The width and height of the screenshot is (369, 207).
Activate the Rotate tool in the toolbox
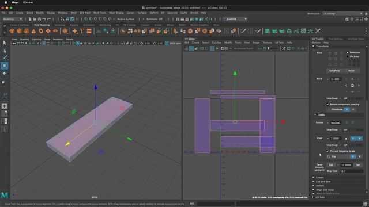point(5,74)
